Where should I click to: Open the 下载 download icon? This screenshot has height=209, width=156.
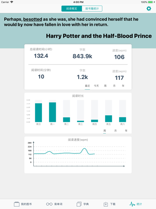point(106,204)
